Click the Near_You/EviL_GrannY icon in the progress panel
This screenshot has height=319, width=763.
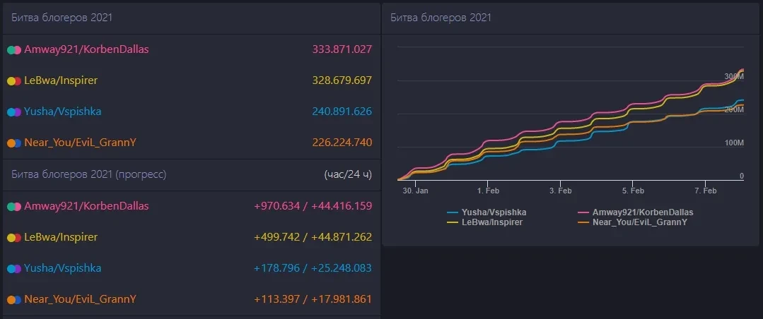(13, 300)
